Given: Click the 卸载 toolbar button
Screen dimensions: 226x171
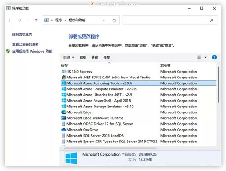Looking at the screenshot, I should [83, 57].
